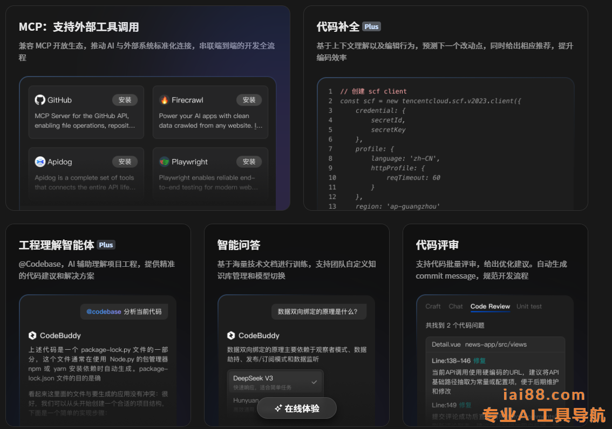Click the 工程理解智能体 heading
The width and height of the screenshot is (612, 429).
57,245
